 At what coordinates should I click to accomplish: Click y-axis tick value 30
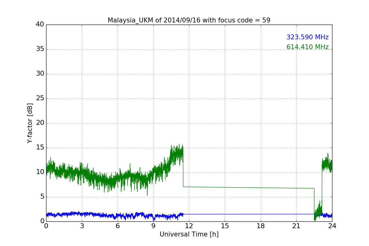pos(40,74)
